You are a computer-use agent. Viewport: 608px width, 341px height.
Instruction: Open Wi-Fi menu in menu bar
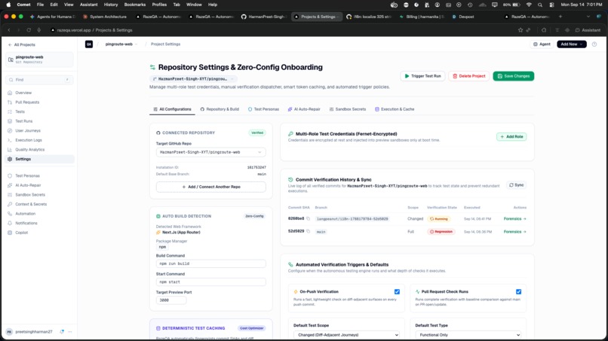click(x=529, y=5)
